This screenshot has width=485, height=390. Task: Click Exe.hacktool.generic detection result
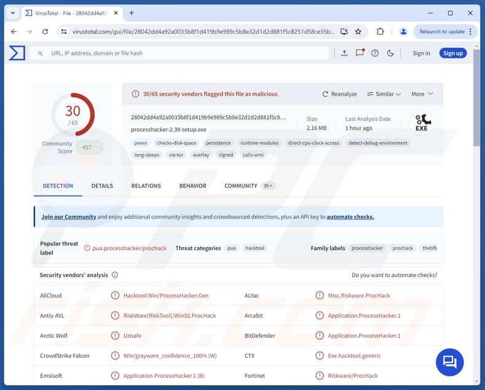point(354,356)
